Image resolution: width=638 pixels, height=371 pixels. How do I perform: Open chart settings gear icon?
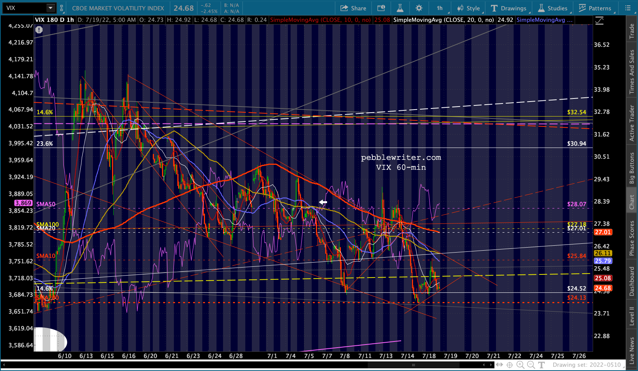click(419, 8)
